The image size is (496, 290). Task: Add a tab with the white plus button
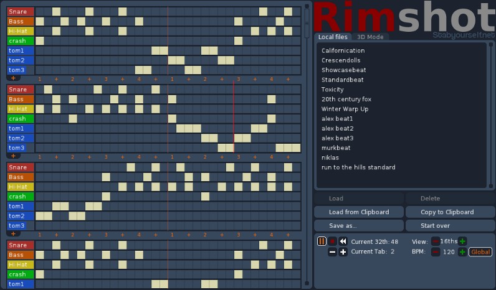[343, 252]
